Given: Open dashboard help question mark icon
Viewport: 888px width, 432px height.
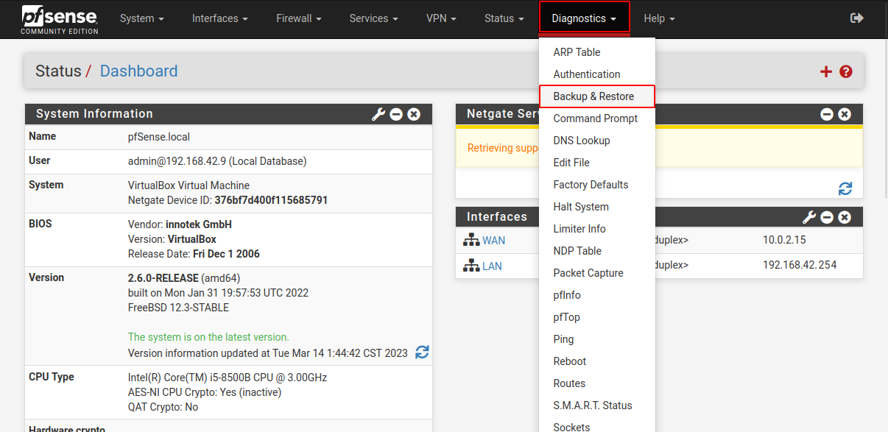Looking at the screenshot, I should [846, 71].
